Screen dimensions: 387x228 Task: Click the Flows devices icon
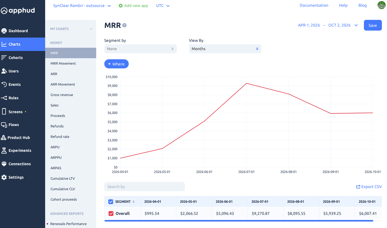point(4,125)
